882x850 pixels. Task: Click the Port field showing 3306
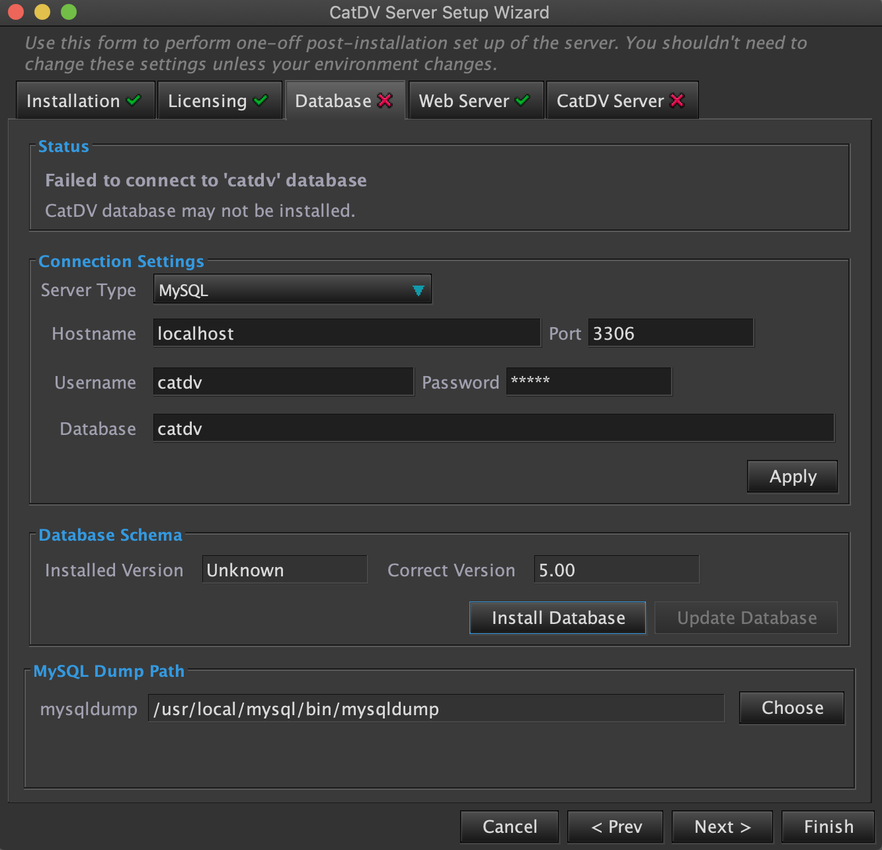[x=670, y=333]
